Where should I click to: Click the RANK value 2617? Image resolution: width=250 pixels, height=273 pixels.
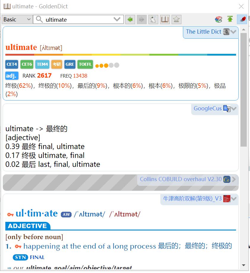tap(44, 76)
